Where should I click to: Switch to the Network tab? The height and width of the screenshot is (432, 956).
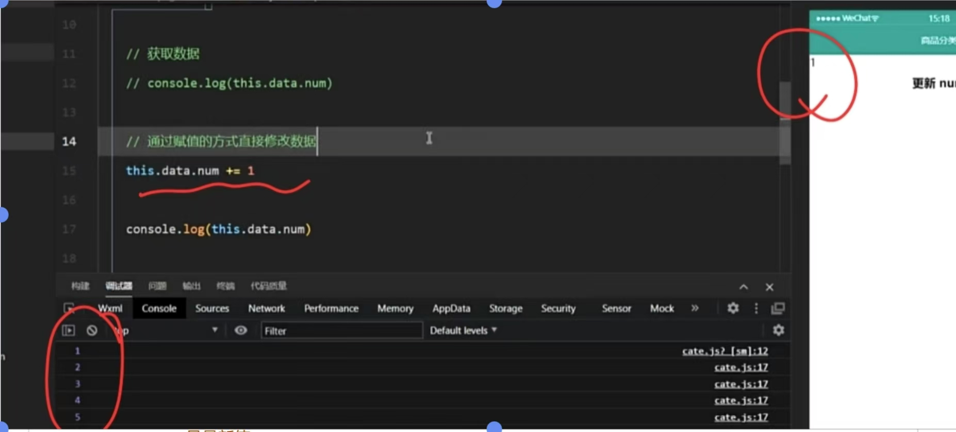click(266, 308)
